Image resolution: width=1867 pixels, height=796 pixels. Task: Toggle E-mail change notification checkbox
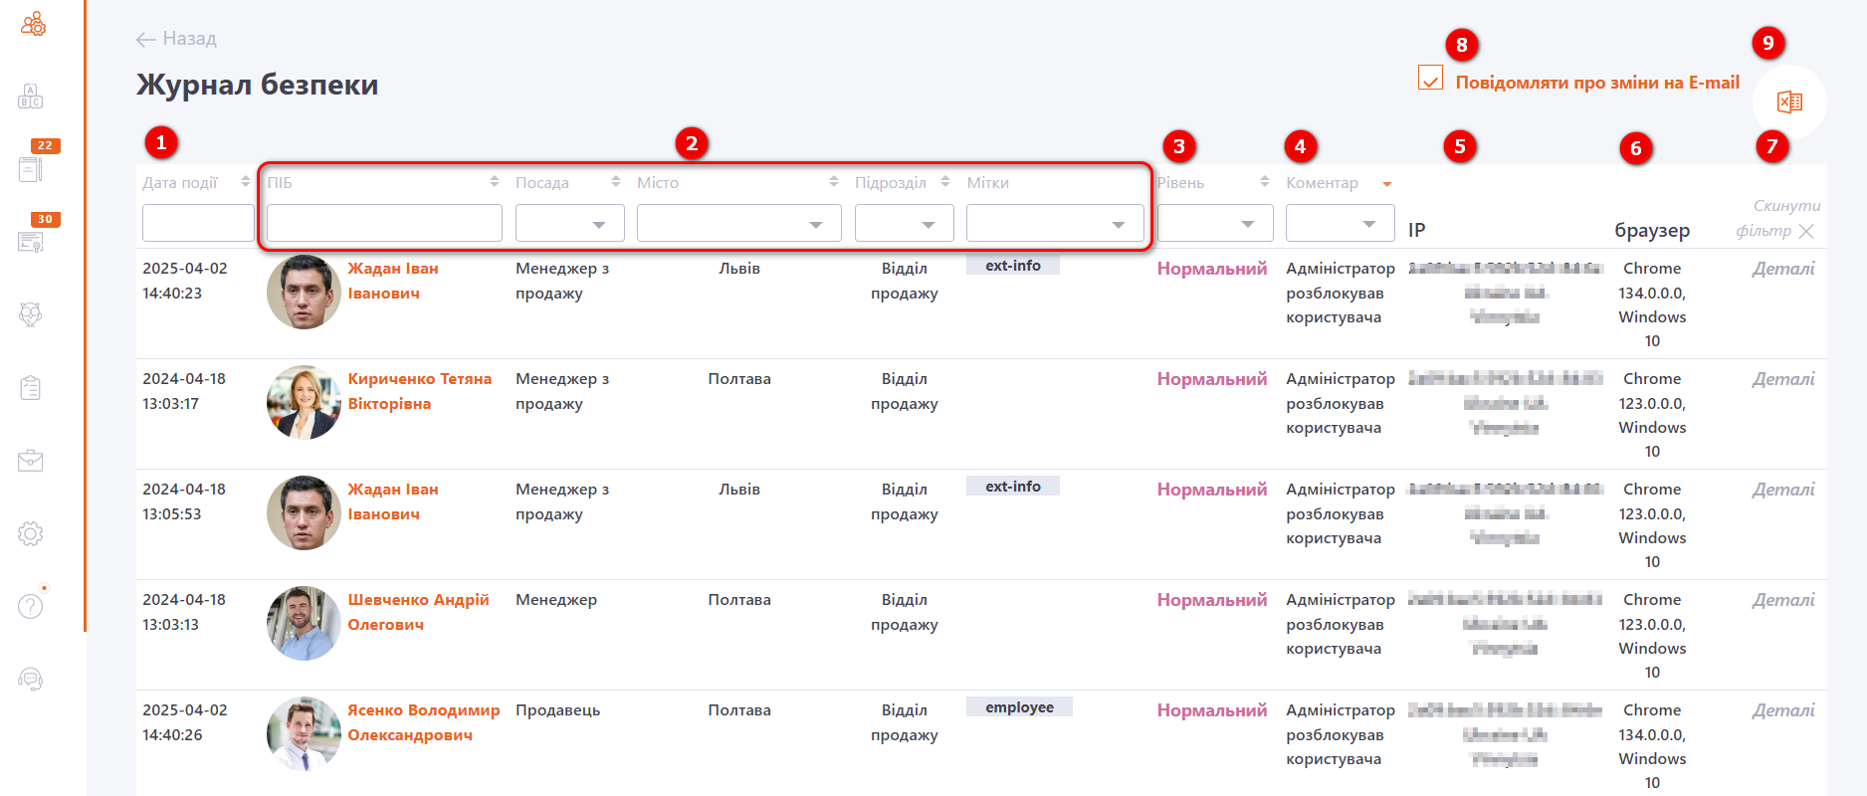(1430, 79)
